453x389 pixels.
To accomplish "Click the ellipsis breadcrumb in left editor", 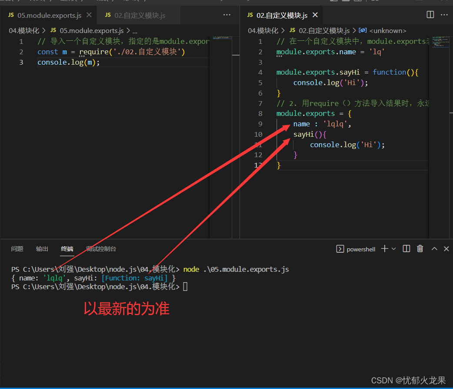I will click(x=135, y=31).
